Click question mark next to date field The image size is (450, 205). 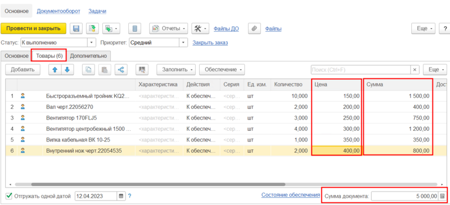click(129, 196)
